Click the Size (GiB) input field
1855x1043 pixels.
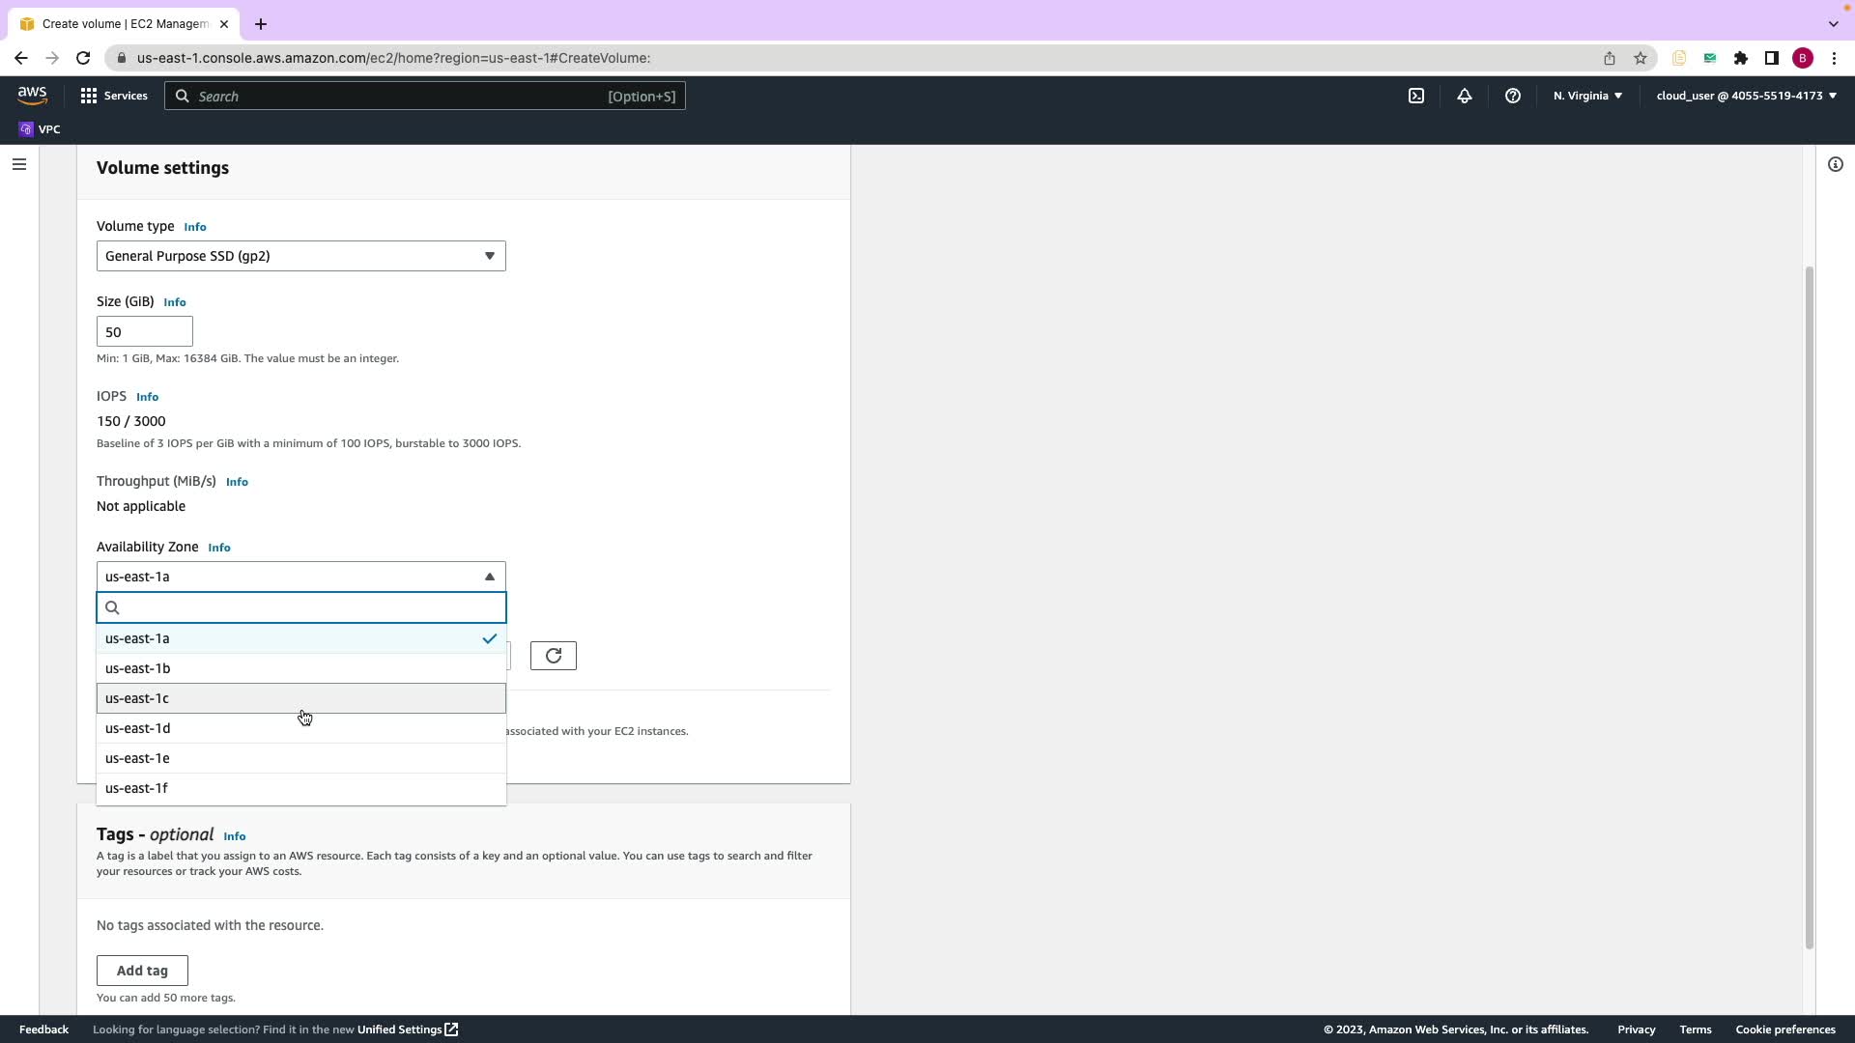tap(144, 332)
